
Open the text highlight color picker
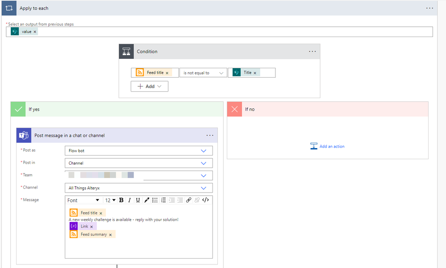[146, 200]
